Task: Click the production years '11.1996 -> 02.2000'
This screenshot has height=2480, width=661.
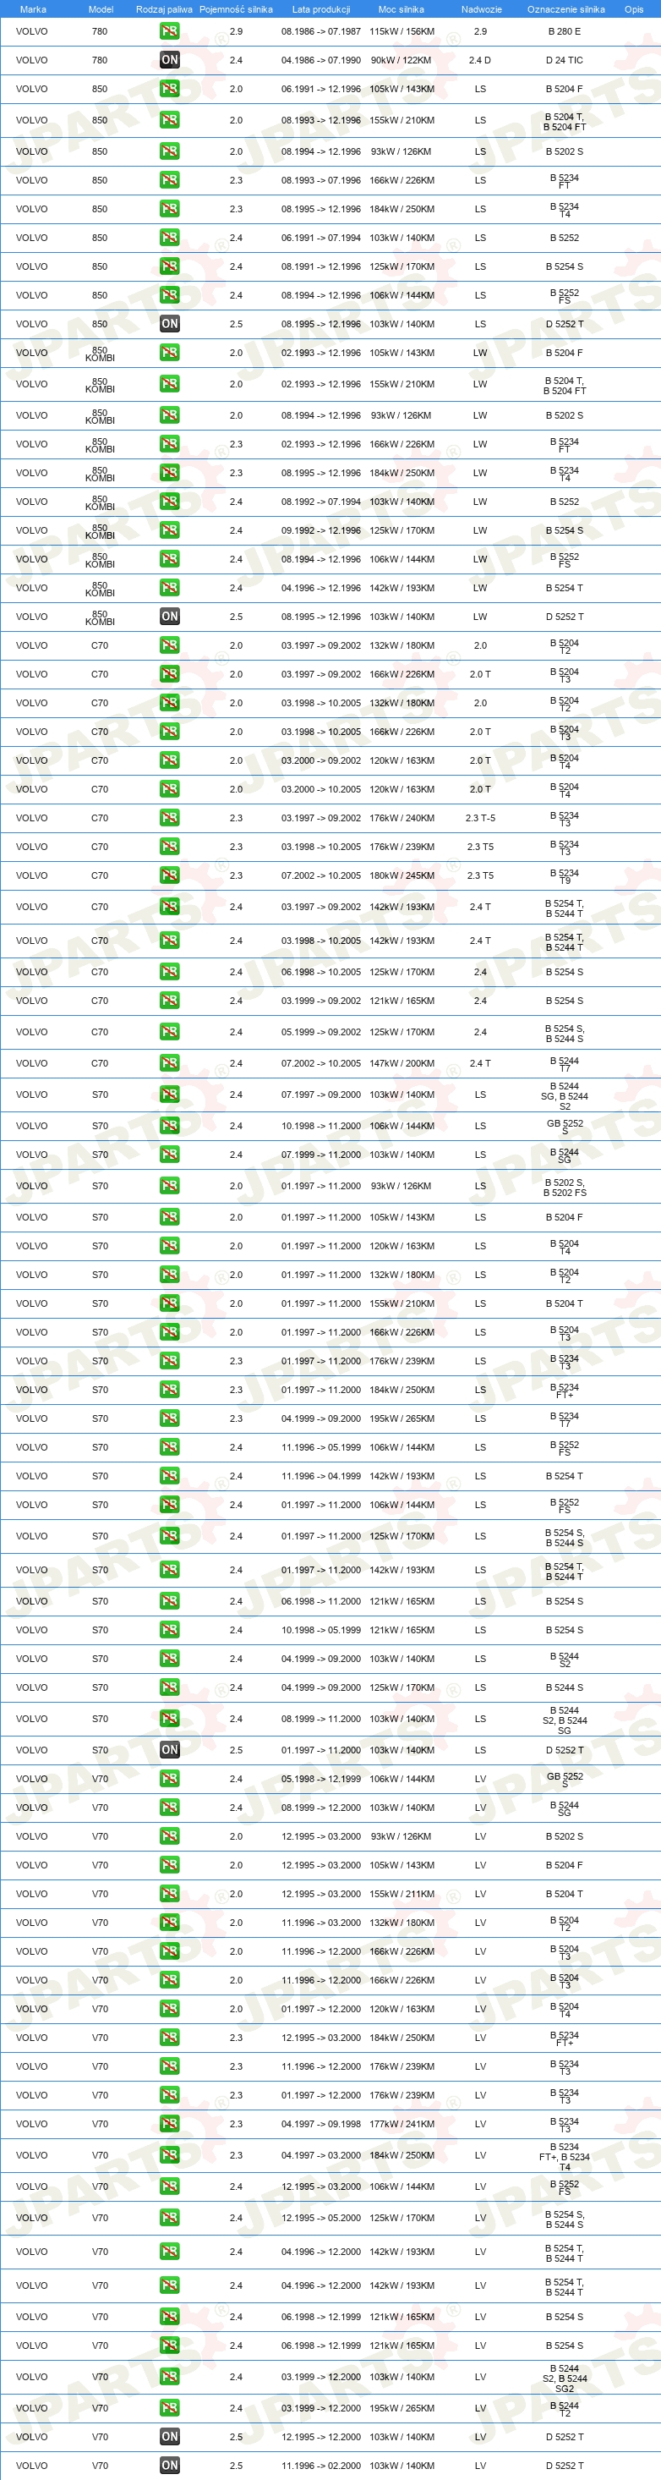Action: click(320, 2466)
